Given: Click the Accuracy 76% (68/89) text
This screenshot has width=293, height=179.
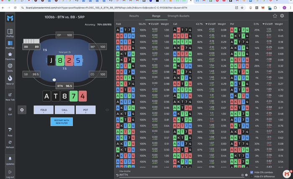Looking at the screenshot, I should click(x=98, y=25).
